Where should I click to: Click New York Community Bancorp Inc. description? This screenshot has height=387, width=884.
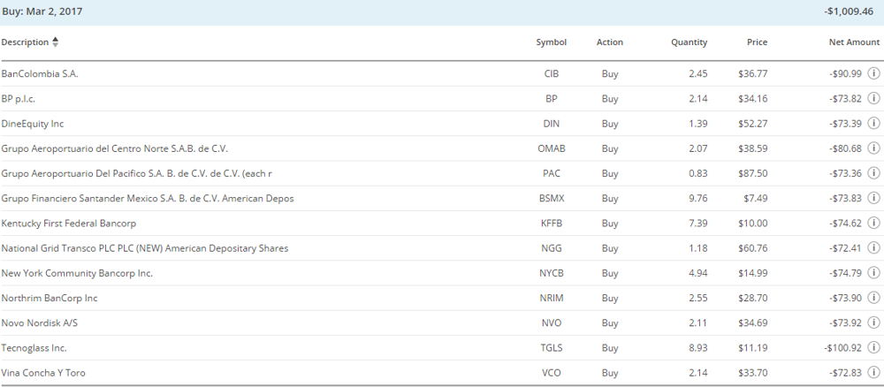(x=77, y=273)
